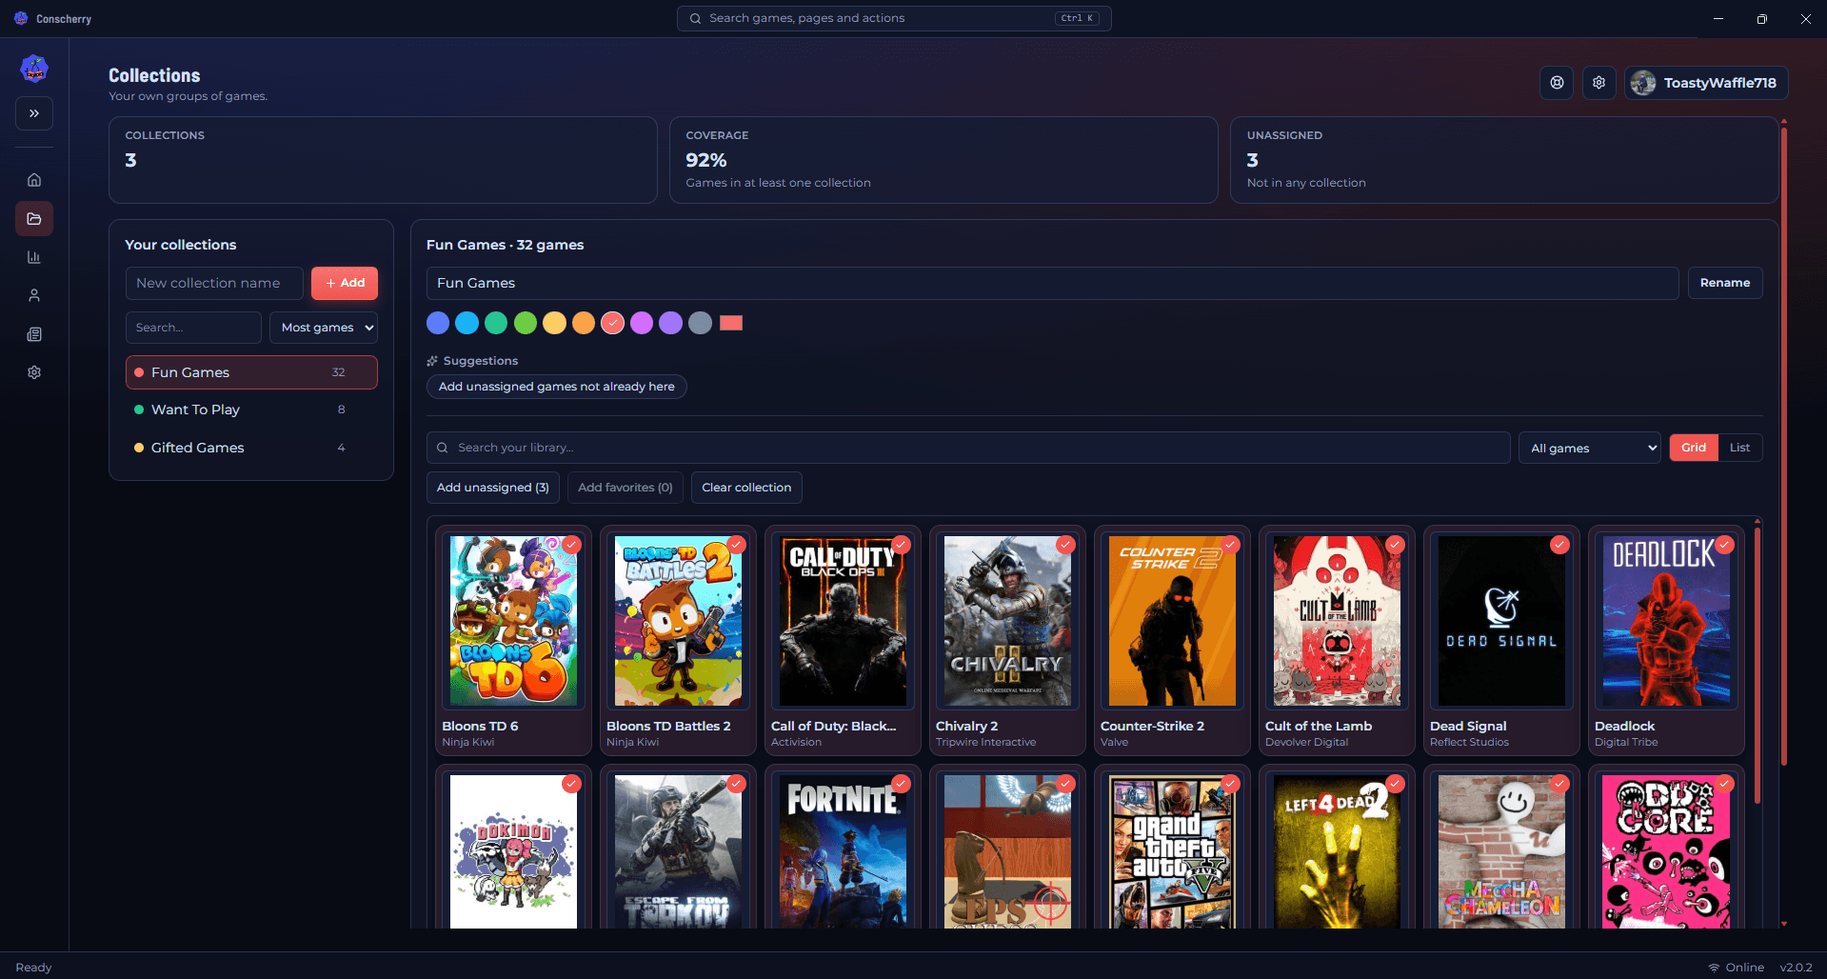The width and height of the screenshot is (1827, 979).
Task: Click the Rename button
Action: (x=1725, y=283)
